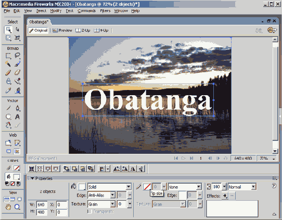Activate the Hand tool

pyautogui.click(x=8, y=207)
